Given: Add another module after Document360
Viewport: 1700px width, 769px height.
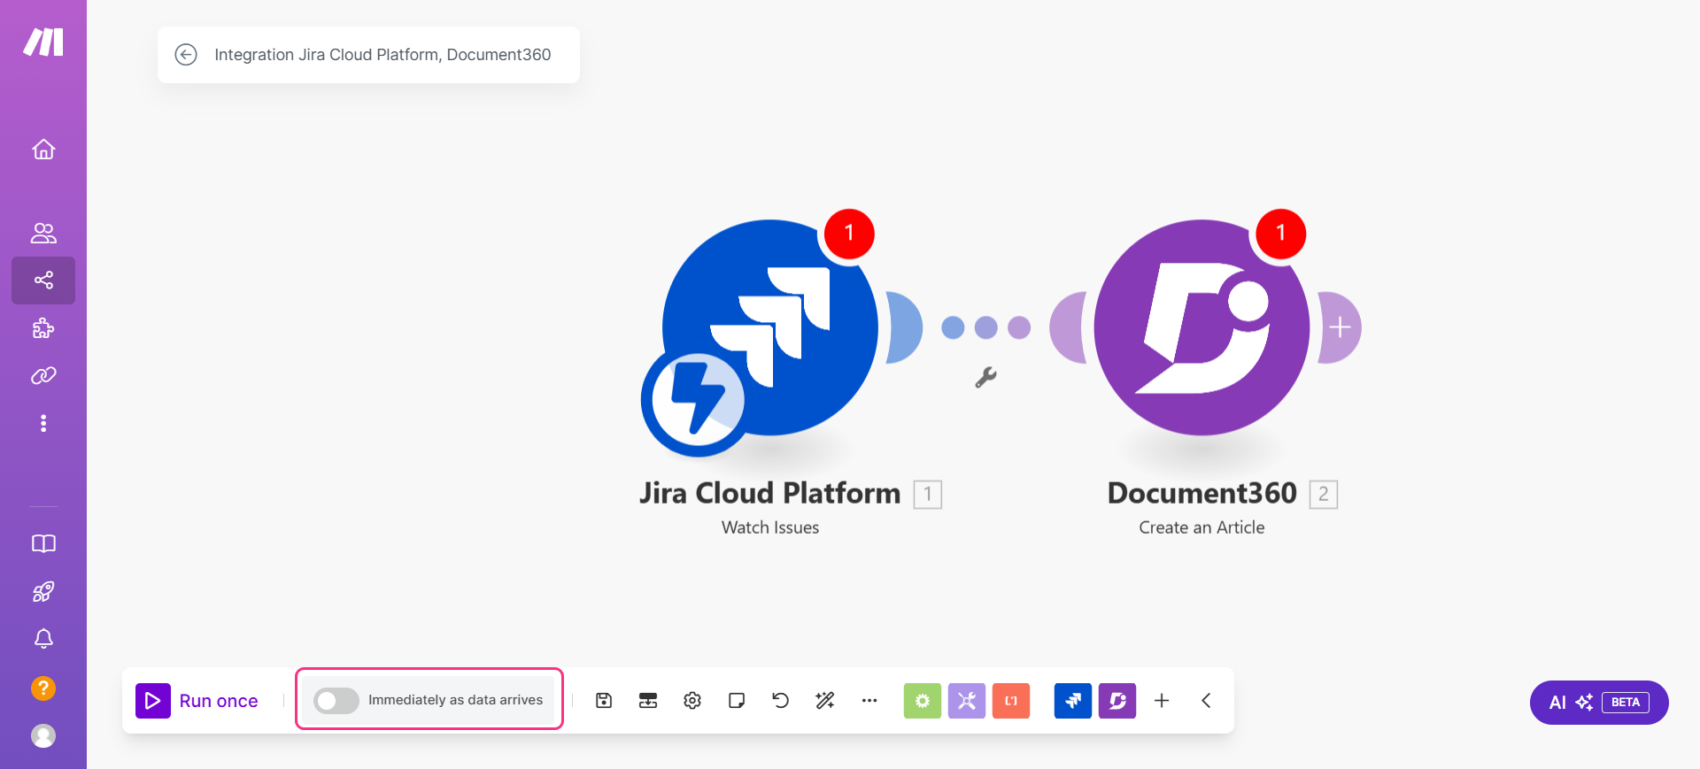Looking at the screenshot, I should coord(1340,327).
